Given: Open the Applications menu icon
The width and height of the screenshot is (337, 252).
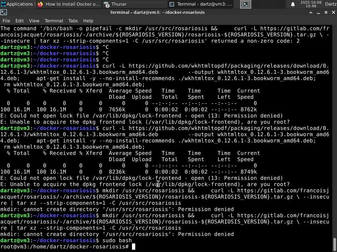Looking at the screenshot, I should [x=3, y=4].
